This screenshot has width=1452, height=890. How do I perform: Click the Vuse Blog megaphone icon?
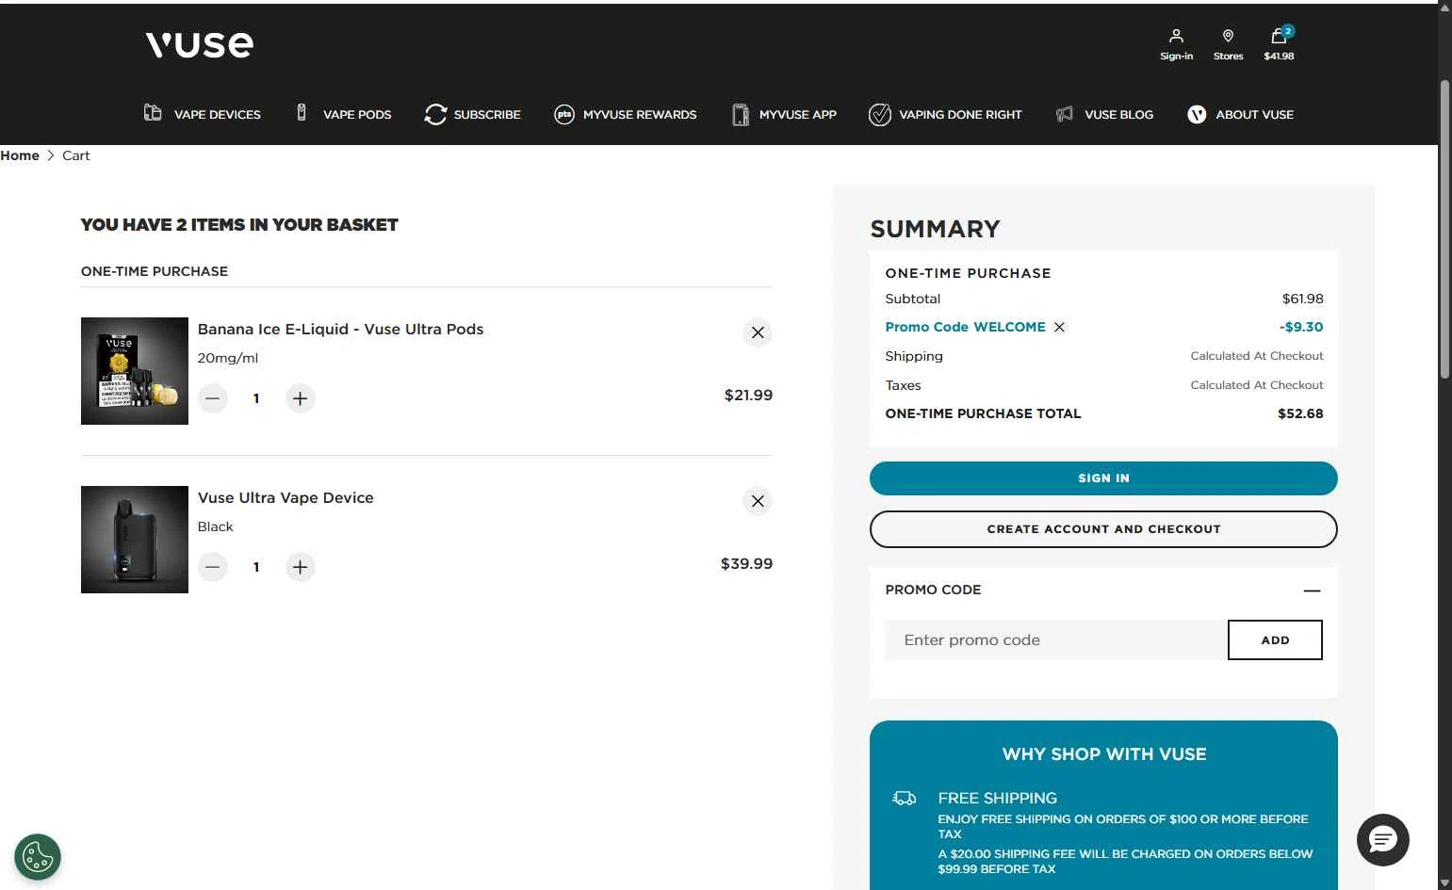point(1065,114)
